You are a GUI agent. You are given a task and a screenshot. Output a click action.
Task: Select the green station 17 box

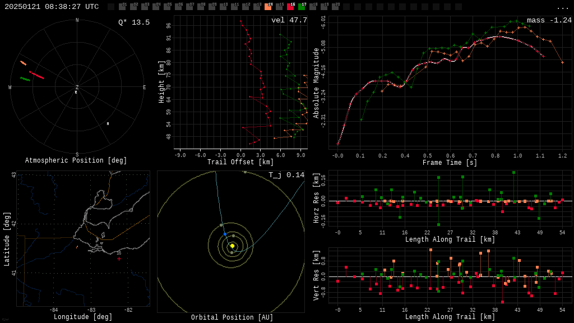(302, 6)
